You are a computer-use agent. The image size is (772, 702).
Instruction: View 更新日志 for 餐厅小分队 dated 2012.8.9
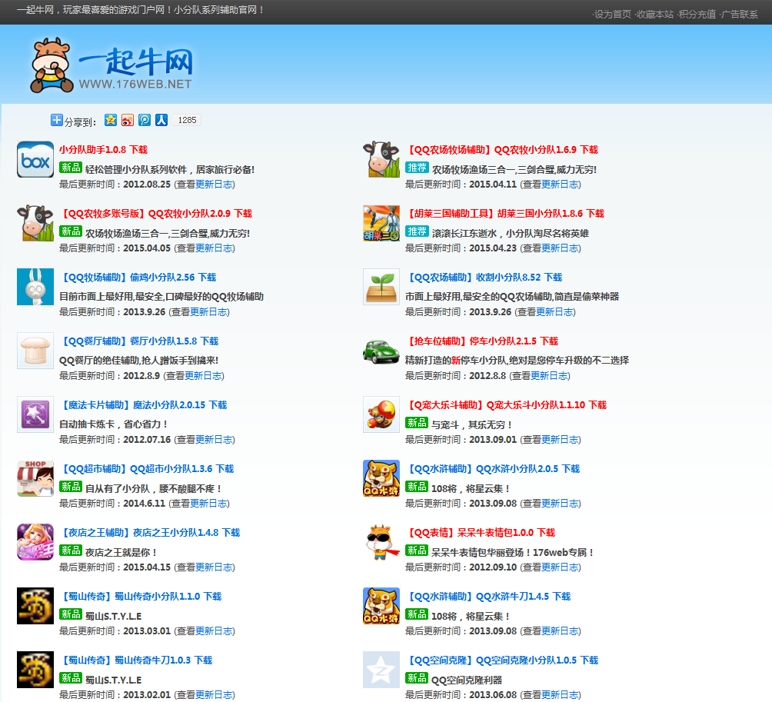point(203,376)
